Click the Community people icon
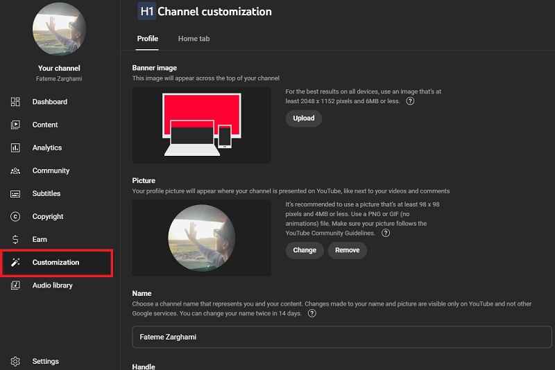Image resolution: width=555 pixels, height=370 pixels. (15, 170)
